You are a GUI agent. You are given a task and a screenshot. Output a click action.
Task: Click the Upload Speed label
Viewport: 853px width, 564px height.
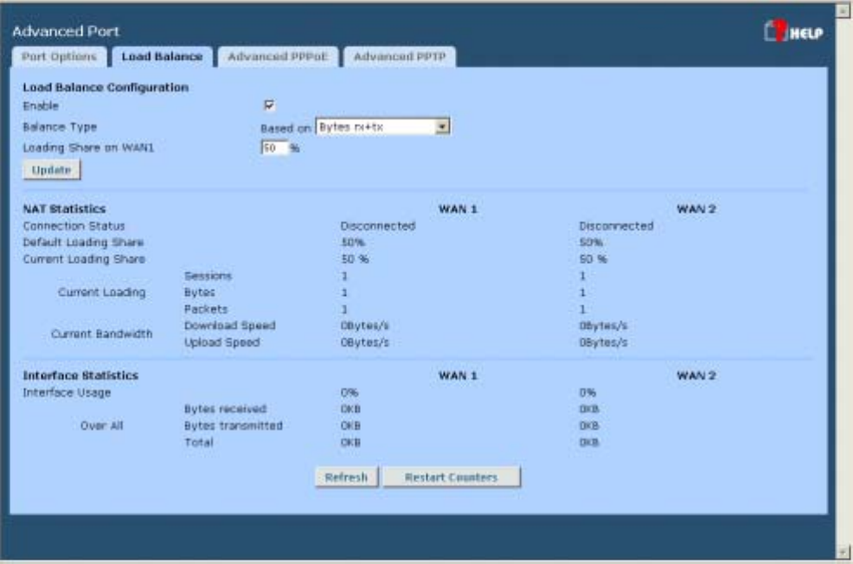[222, 342]
